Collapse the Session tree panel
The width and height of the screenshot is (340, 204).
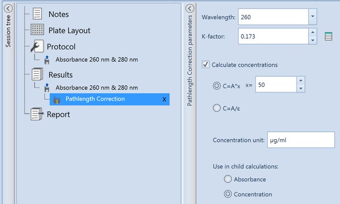tap(8, 8)
